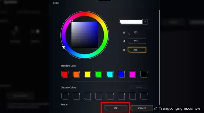Select the last empty custom color slot
Viewport: 204px width, 113px height.
(x=144, y=96)
